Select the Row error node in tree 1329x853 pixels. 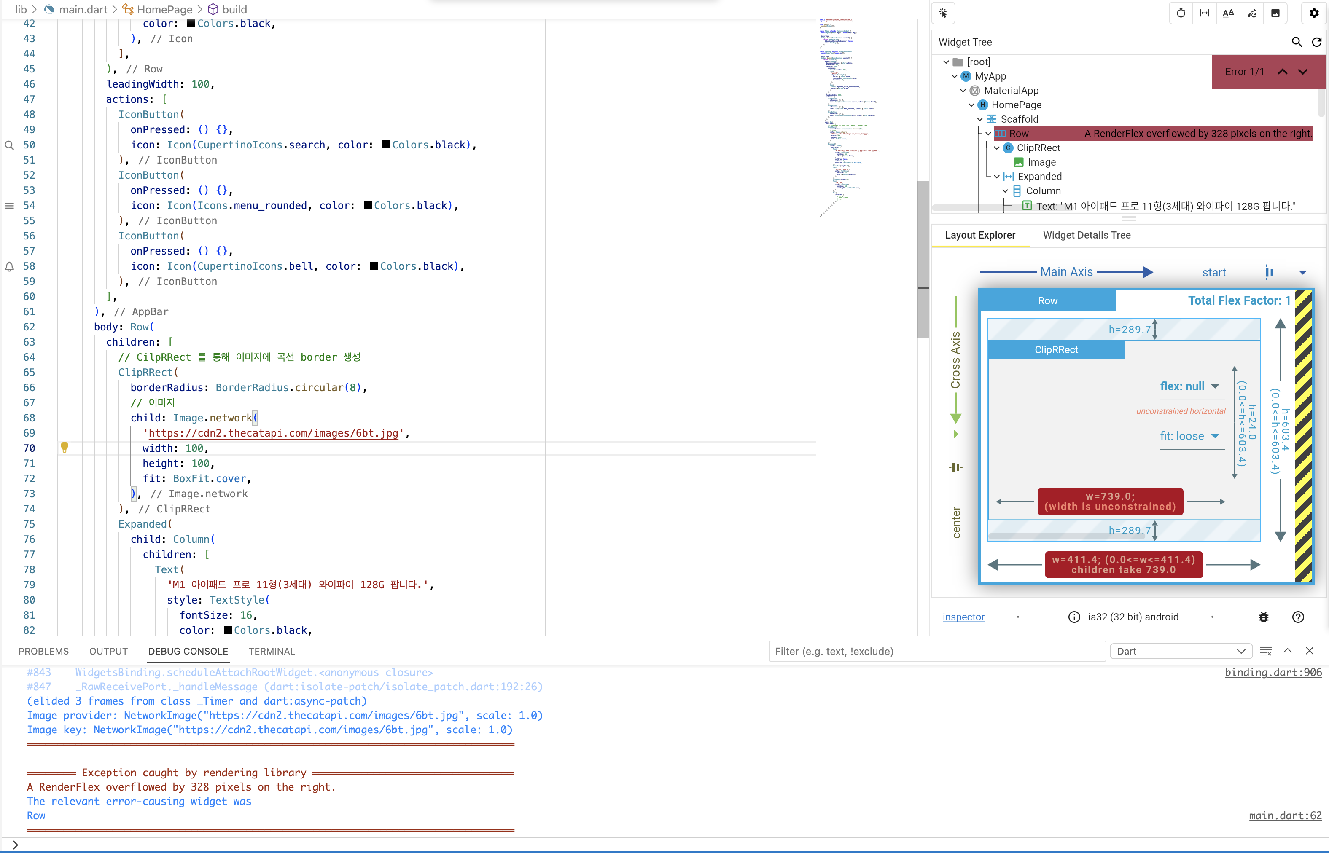(1153, 134)
